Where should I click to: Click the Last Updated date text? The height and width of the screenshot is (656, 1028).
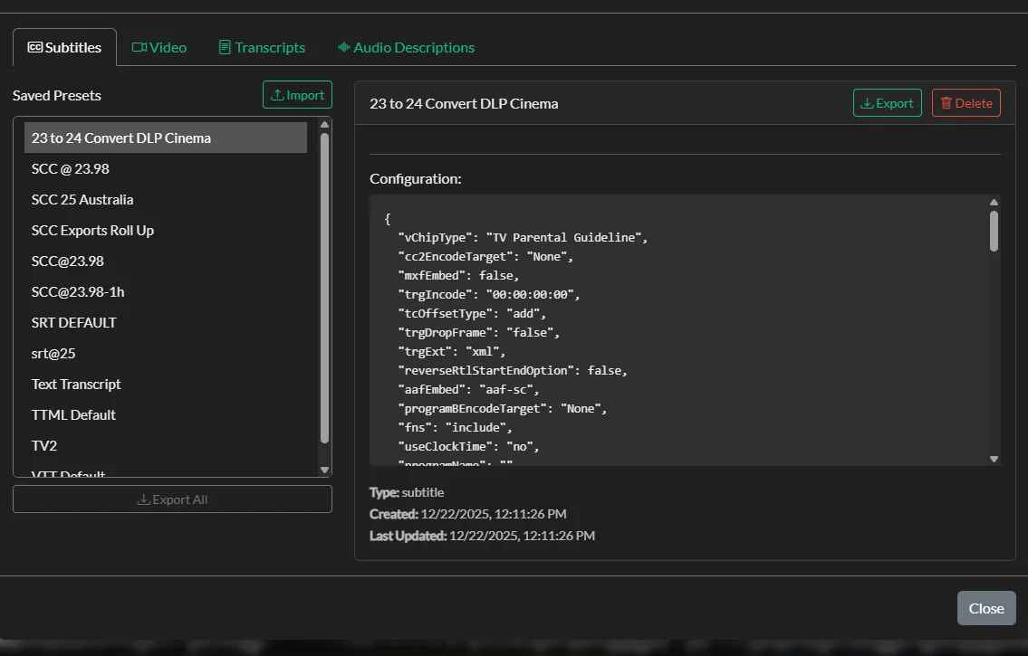pos(483,536)
